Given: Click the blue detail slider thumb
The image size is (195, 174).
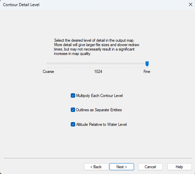Looking at the screenshot, I should tap(147, 64).
